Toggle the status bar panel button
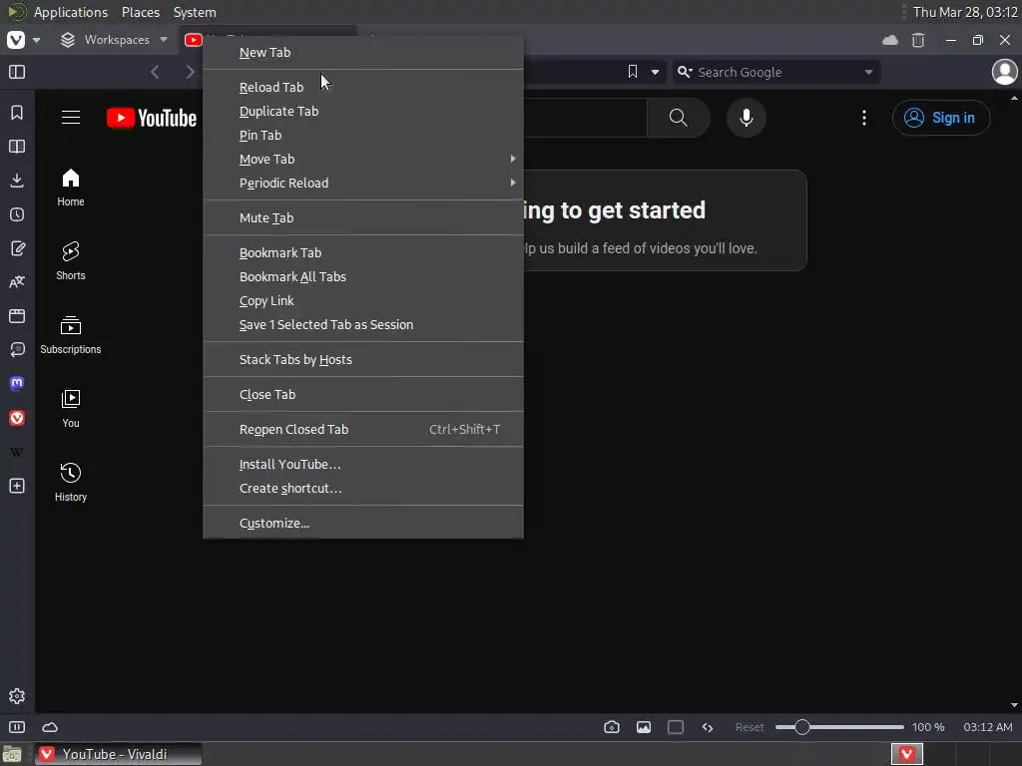Image resolution: width=1022 pixels, height=766 pixels. pos(17,727)
